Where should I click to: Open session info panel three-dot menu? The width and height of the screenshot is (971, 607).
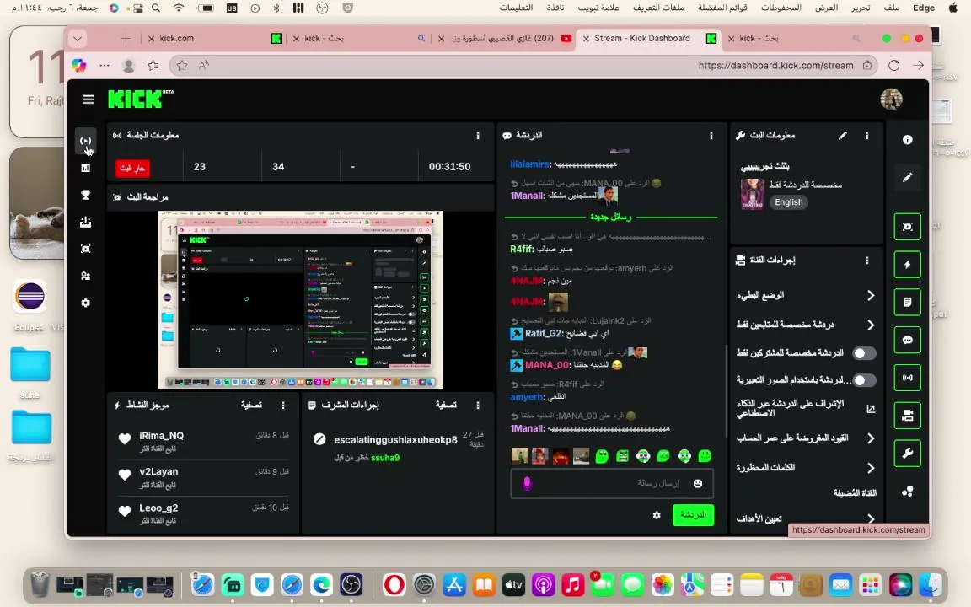coord(477,136)
